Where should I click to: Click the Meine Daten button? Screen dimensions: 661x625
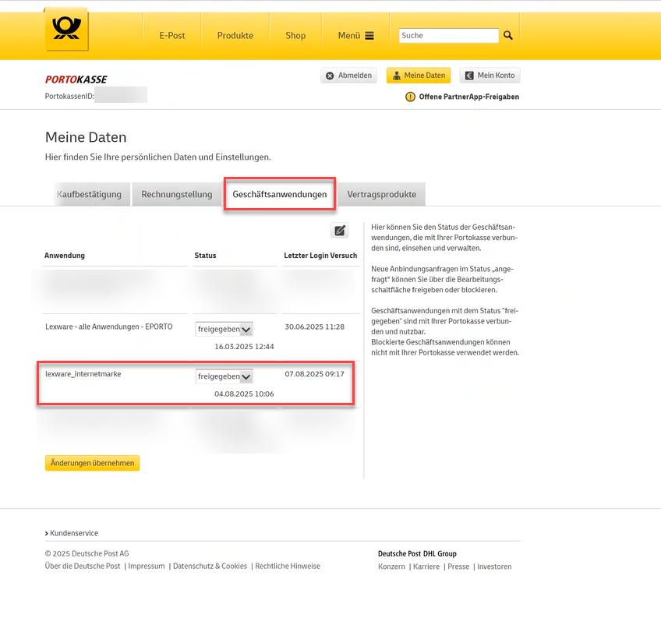coord(419,76)
